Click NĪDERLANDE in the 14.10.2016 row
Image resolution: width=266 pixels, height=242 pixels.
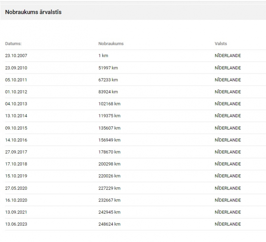click(x=228, y=140)
